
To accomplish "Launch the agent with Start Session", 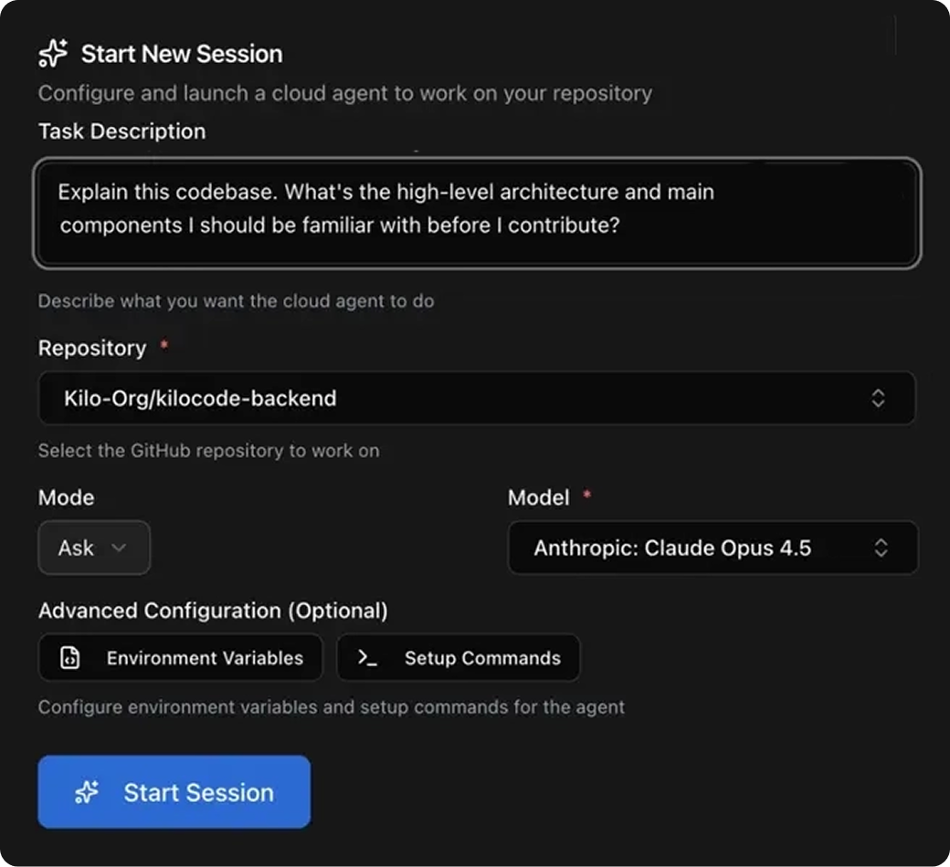I will point(174,792).
